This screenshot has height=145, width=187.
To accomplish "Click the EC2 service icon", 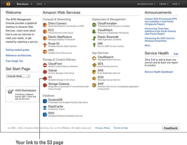I will pyautogui.click(x=45, y=32).
